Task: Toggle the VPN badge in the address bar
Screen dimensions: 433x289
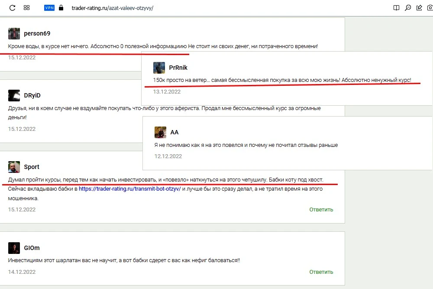Action: pyautogui.click(x=49, y=8)
